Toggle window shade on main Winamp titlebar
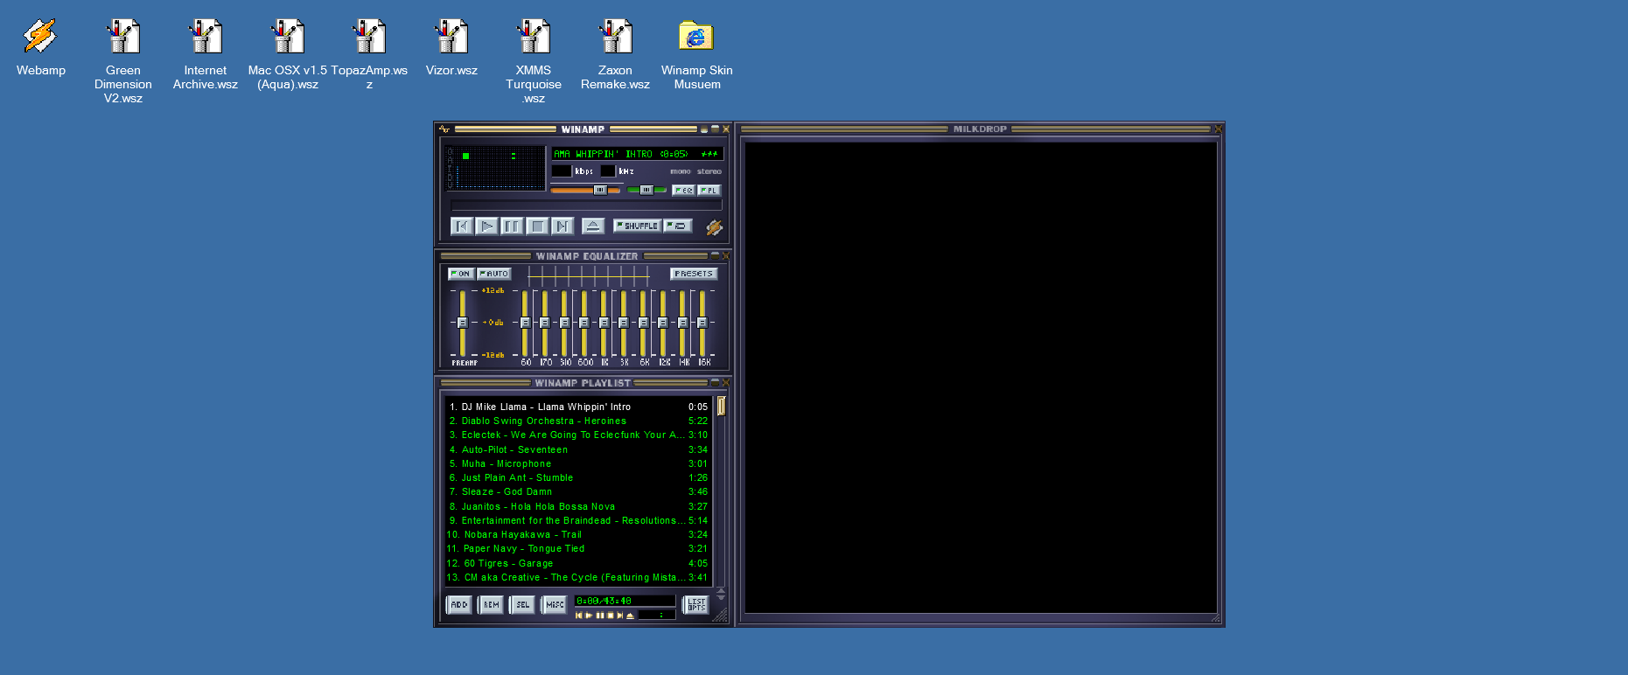The width and height of the screenshot is (1628, 675). 715,129
